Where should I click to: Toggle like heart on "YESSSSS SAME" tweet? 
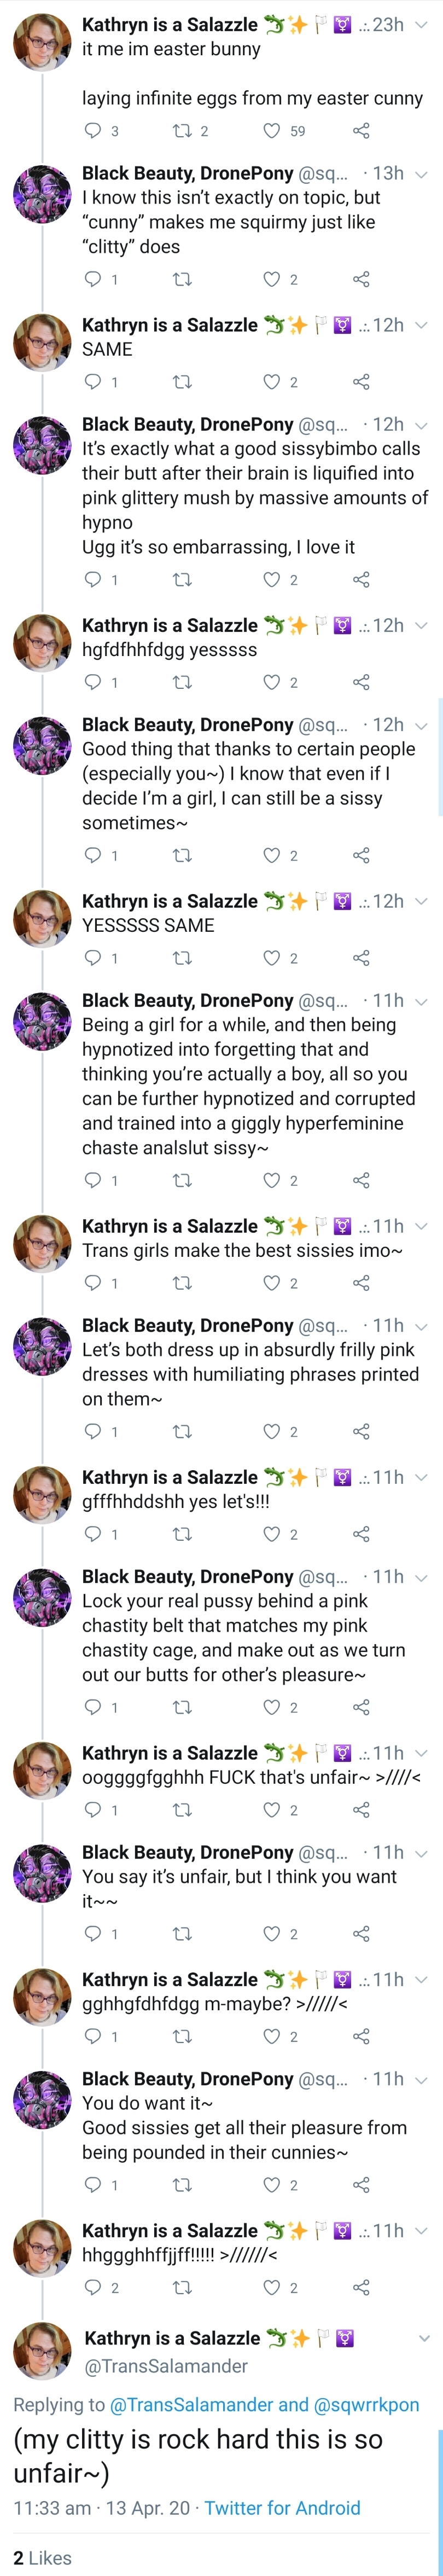click(x=271, y=958)
